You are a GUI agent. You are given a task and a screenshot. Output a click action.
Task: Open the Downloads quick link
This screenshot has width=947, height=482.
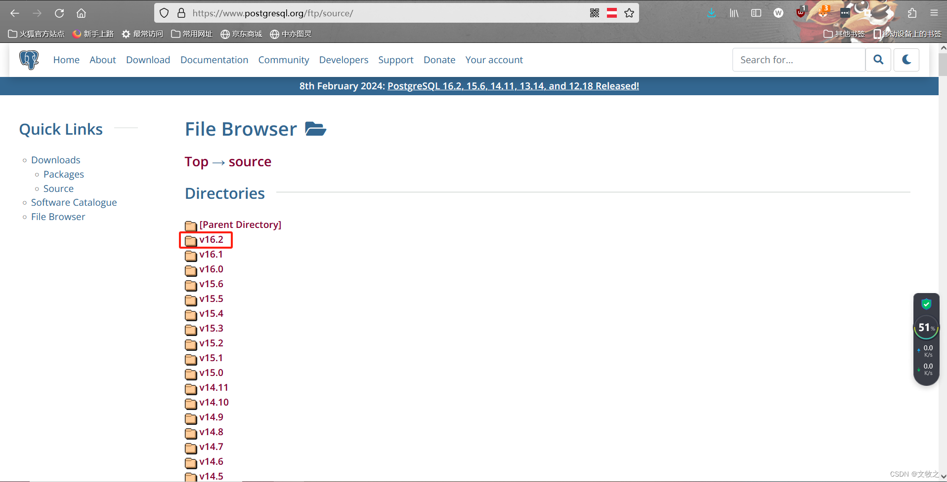pos(55,160)
